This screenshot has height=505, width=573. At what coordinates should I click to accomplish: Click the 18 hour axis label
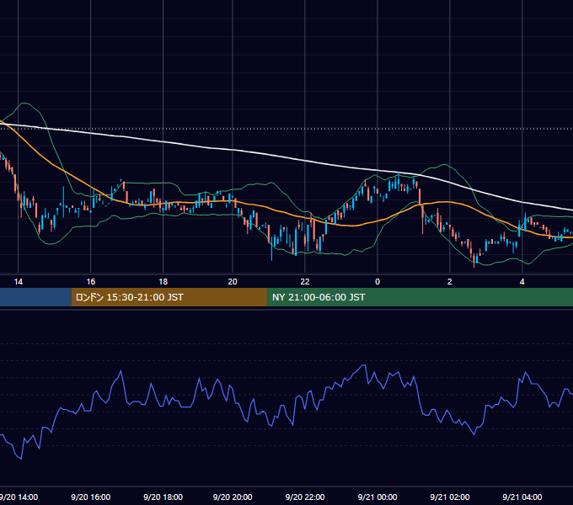(163, 282)
